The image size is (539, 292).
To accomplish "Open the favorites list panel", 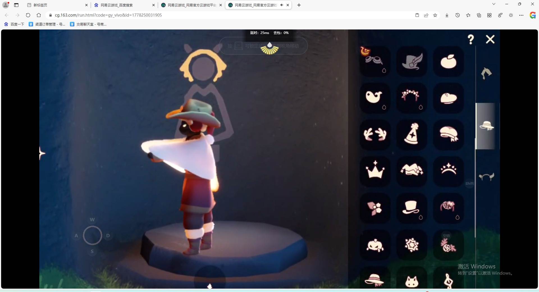I will pos(468,15).
